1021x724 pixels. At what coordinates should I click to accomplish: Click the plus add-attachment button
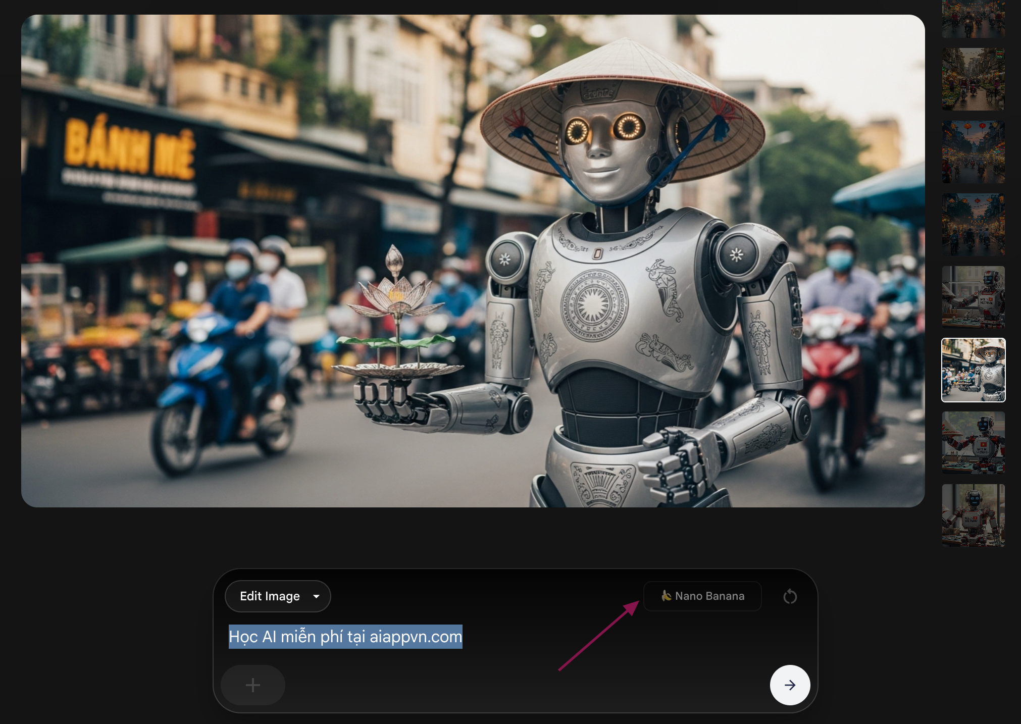(x=253, y=685)
